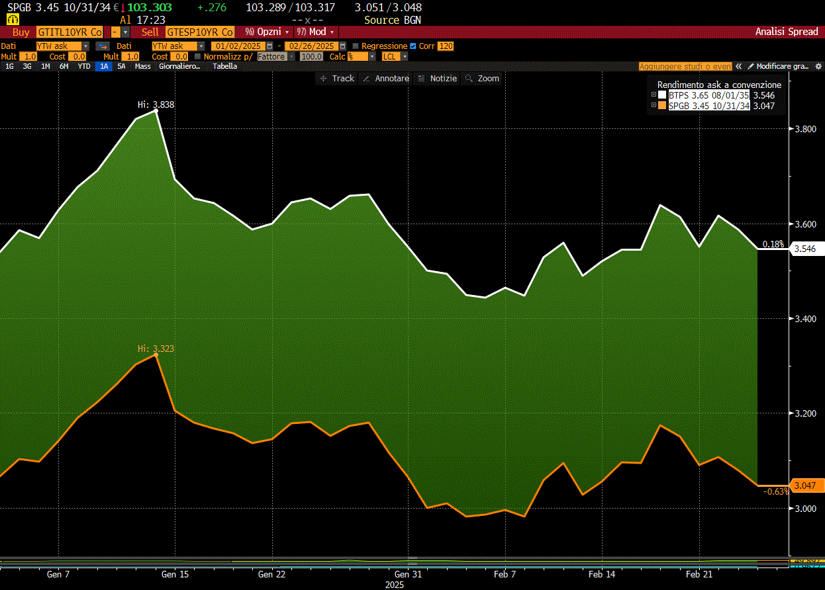Expand the BTPS 3.65 legend entry

click(654, 95)
